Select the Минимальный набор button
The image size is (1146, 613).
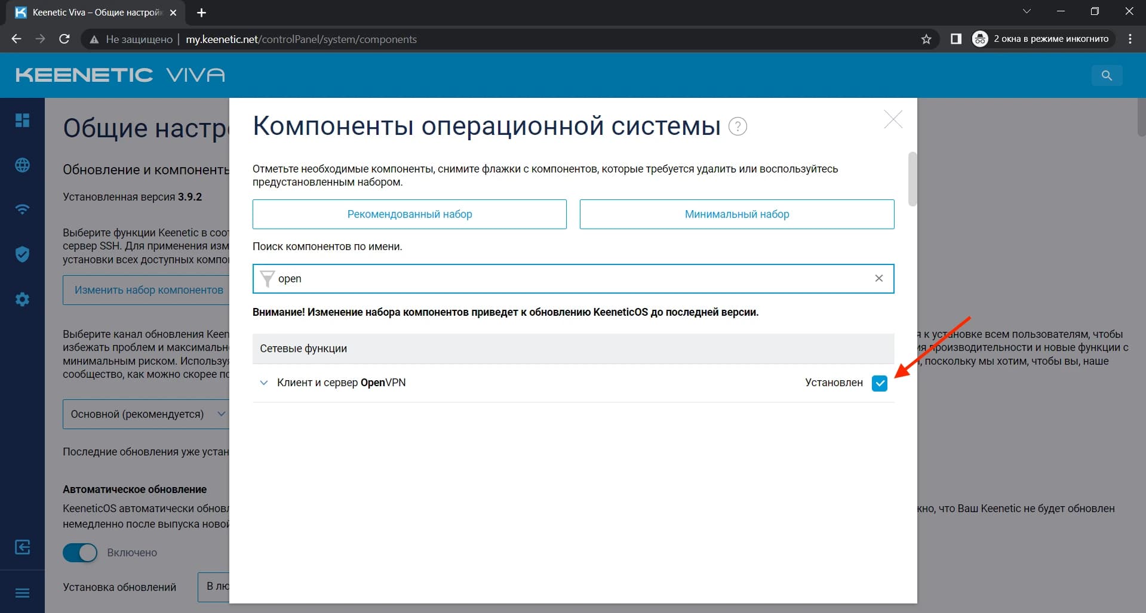click(736, 214)
